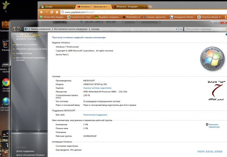Image resolution: width=227 pixels, height=157 pixels.
Task: Click shield icon beside Изменить параметры
Action: 207,124
